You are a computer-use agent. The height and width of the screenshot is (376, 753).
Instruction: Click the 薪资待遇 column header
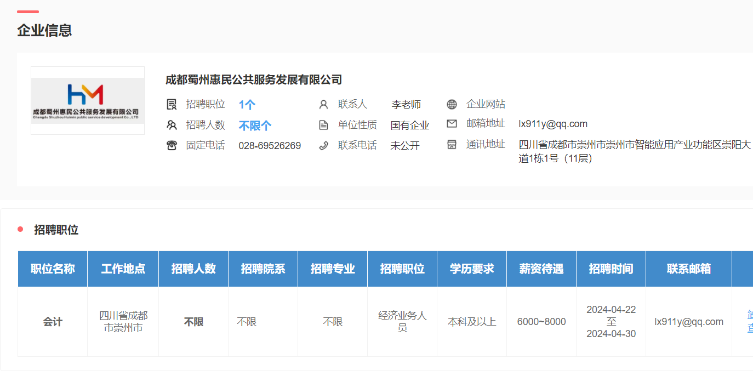coord(541,269)
